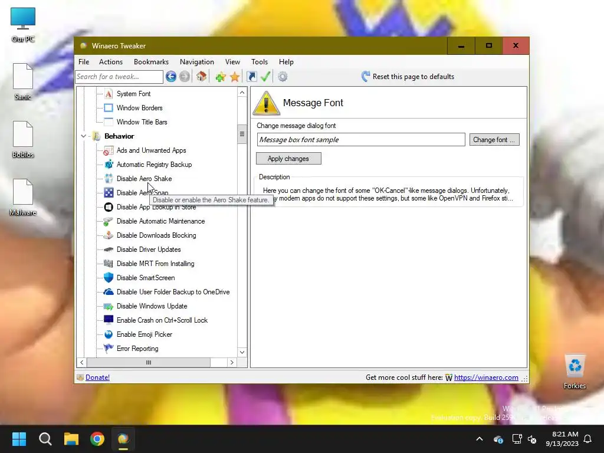Click Automatic Registry Backup icon
This screenshot has width=604, height=453.
pyautogui.click(x=109, y=165)
